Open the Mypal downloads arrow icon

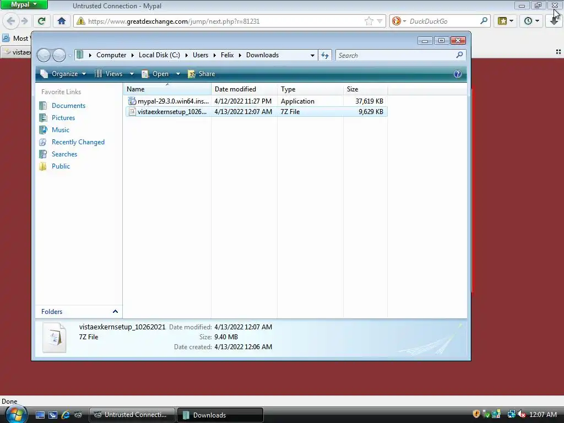pyautogui.click(x=554, y=21)
